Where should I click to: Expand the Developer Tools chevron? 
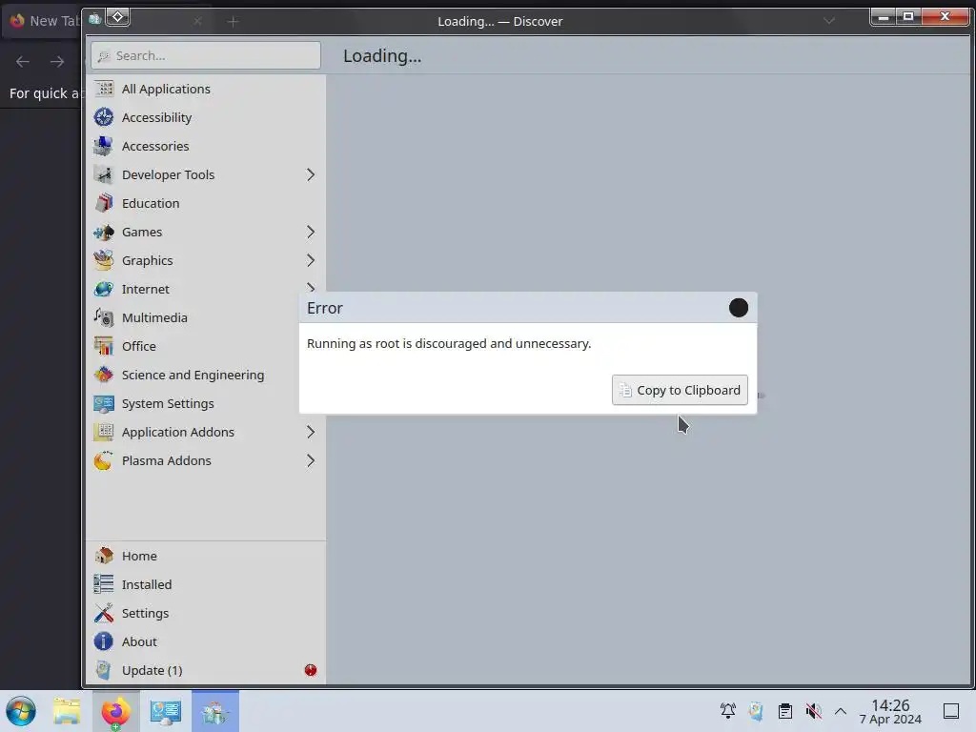[x=311, y=174]
